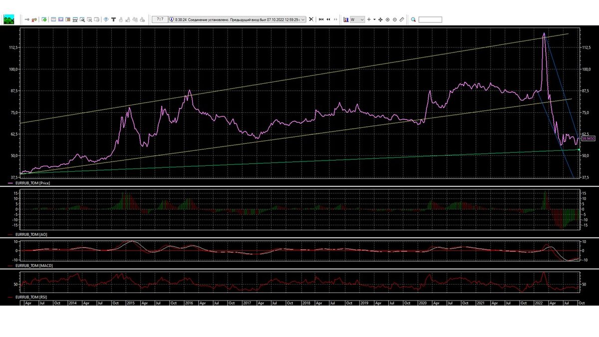Screen dimensions: 599x337
Task: Zoom in with circled plus icon
Action: pyautogui.click(x=387, y=19)
